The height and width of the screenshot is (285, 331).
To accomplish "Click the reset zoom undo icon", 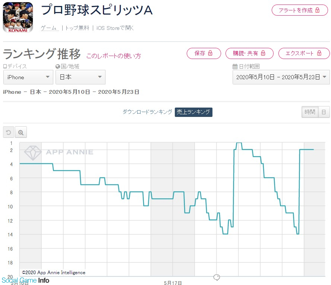I will (9, 133).
